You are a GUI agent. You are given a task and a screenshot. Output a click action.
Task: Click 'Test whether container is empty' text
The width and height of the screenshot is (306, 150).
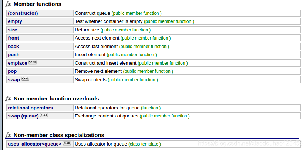pyautogui.click(x=109, y=21)
